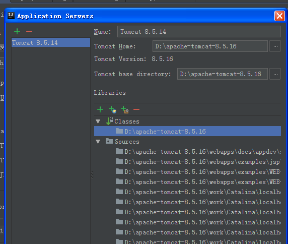Click the Name input field
Screen dimensions: 288x244
[x=199, y=32]
